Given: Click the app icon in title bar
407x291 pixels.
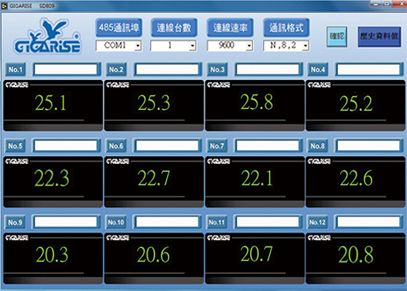Looking at the screenshot, I should point(5,6).
